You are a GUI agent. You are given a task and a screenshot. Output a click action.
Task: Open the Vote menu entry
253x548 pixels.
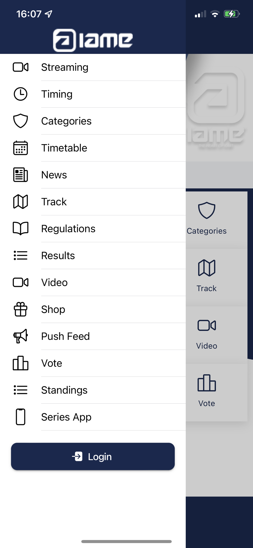(93, 363)
